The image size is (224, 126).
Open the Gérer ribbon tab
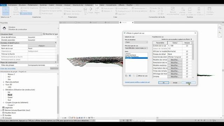[x=102, y=5]
